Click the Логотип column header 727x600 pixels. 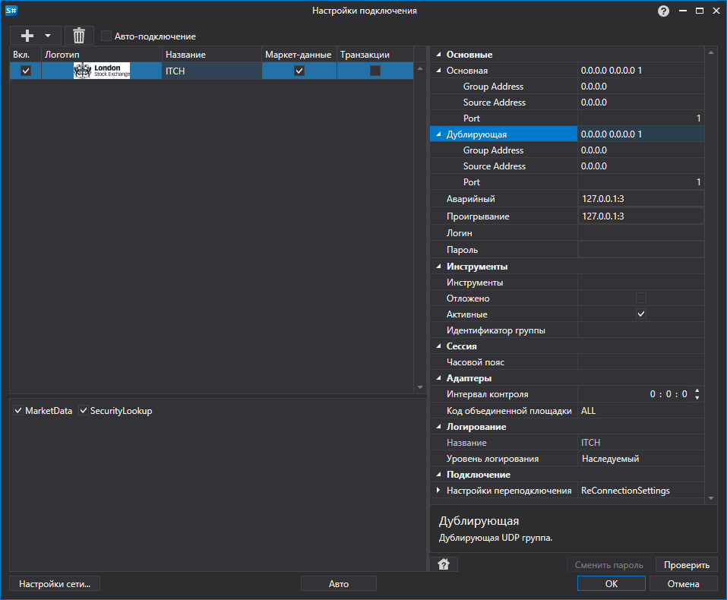(102, 54)
